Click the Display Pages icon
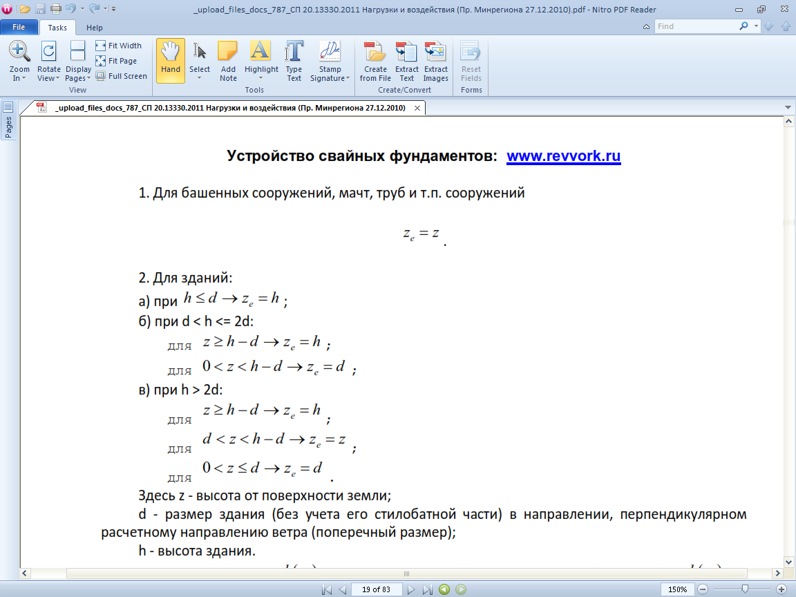 [77, 51]
